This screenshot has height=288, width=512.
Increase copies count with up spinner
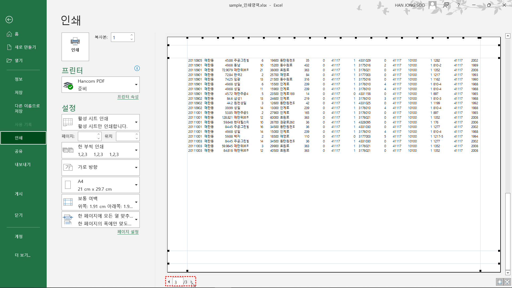132,35
